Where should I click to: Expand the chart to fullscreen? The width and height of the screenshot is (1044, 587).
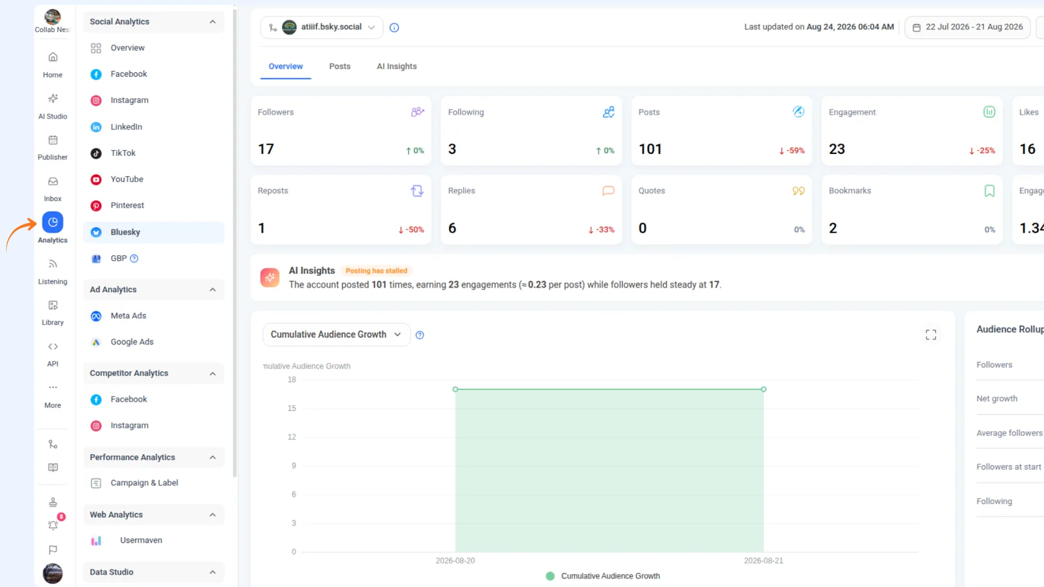click(931, 335)
